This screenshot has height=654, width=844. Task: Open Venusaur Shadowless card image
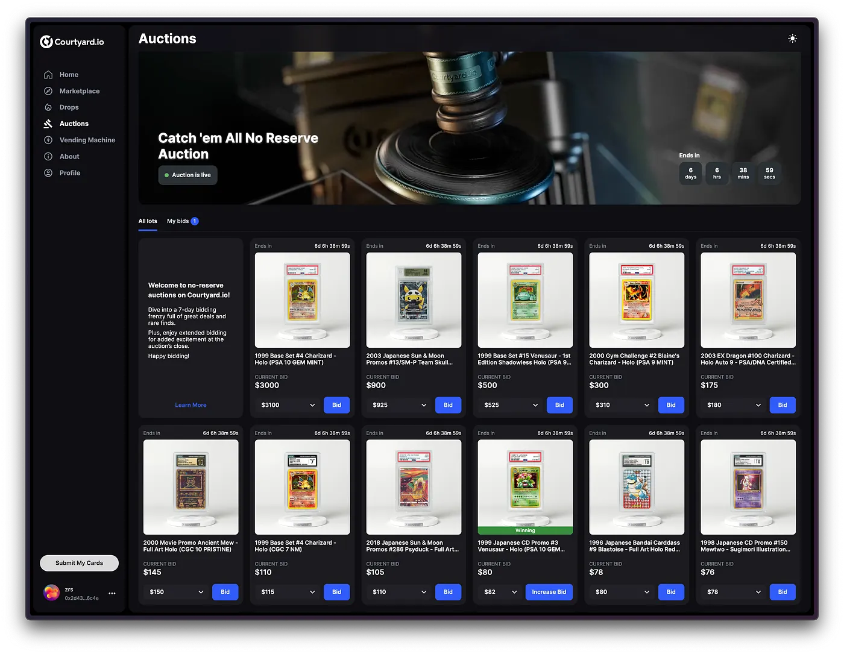(x=525, y=300)
